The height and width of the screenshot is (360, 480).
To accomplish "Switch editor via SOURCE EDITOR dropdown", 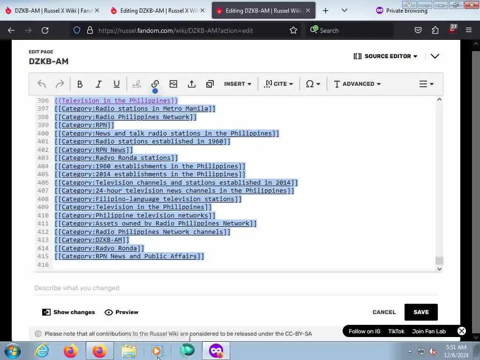I will tap(385, 56).
